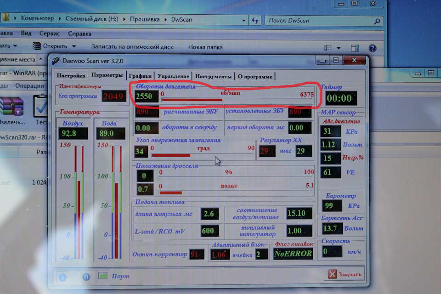Click the ignition advance angle bar
The height and width of the screenshot is (294, 441).
(x=203, y=155)
